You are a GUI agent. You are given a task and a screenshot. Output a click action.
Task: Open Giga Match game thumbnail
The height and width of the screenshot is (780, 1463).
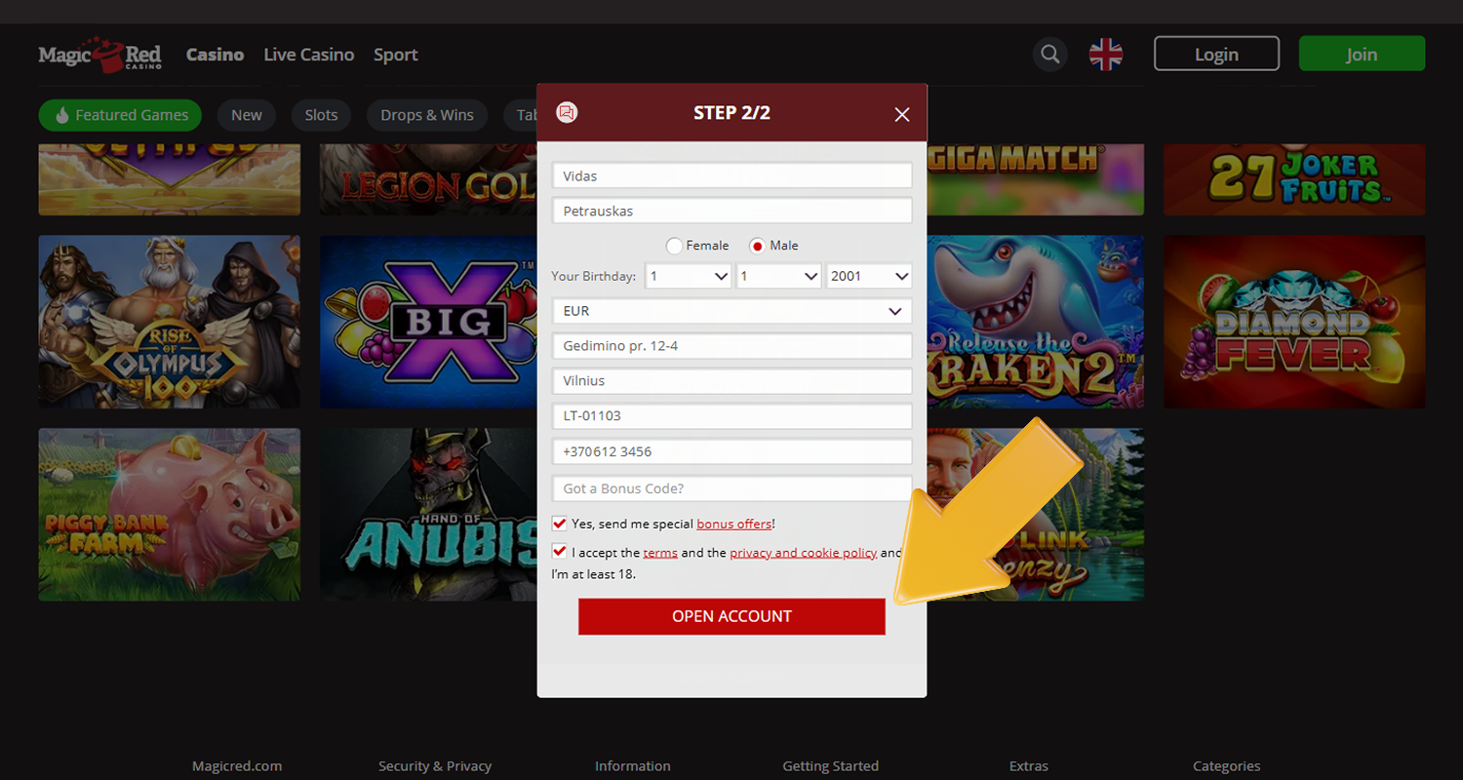click(x=1035, y=179)
